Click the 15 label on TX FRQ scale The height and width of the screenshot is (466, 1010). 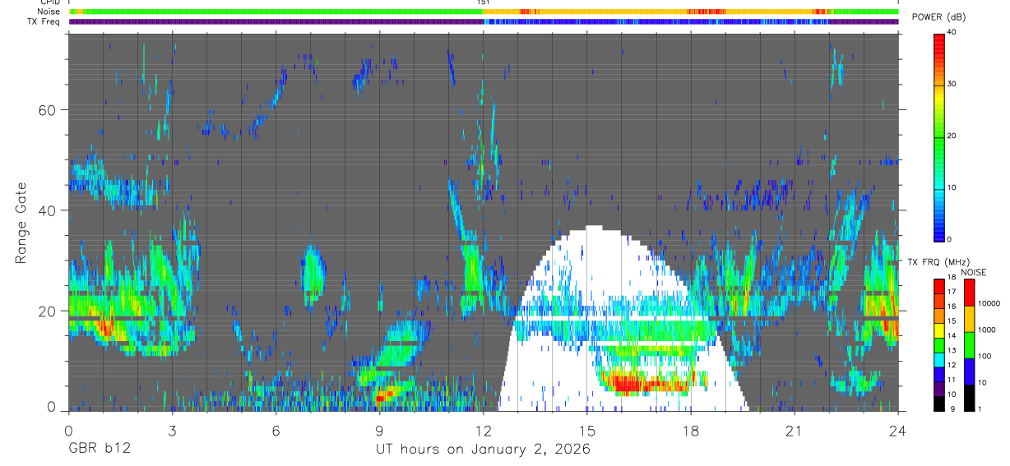[x=952, y=321]
